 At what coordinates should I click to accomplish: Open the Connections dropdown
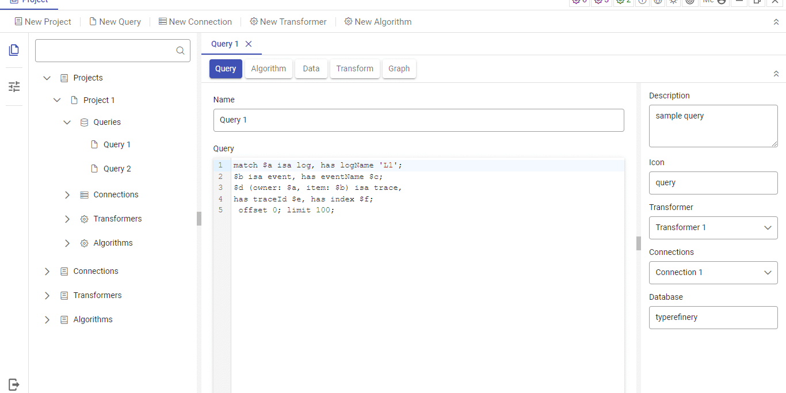point(713,272)
